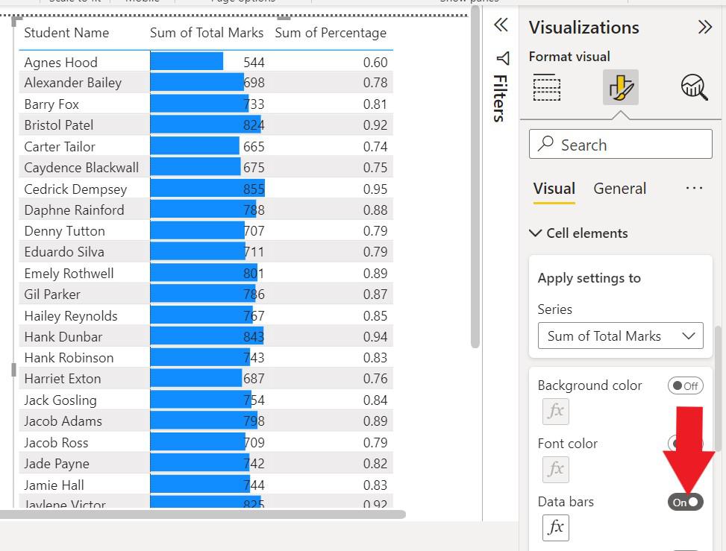The image size is (726, 551).
Task: Collapse the Visualizations pane with double chevron
Action: click(704, 28)
